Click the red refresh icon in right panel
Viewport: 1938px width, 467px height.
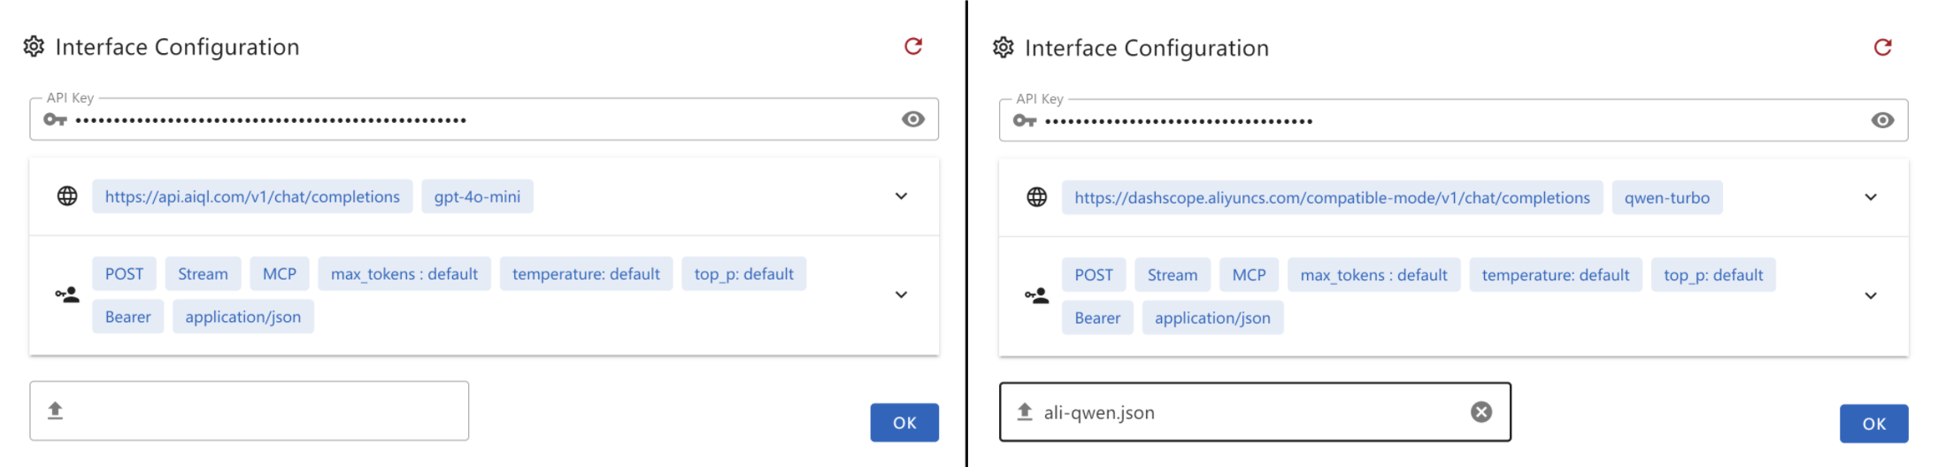pos(1882,47)
